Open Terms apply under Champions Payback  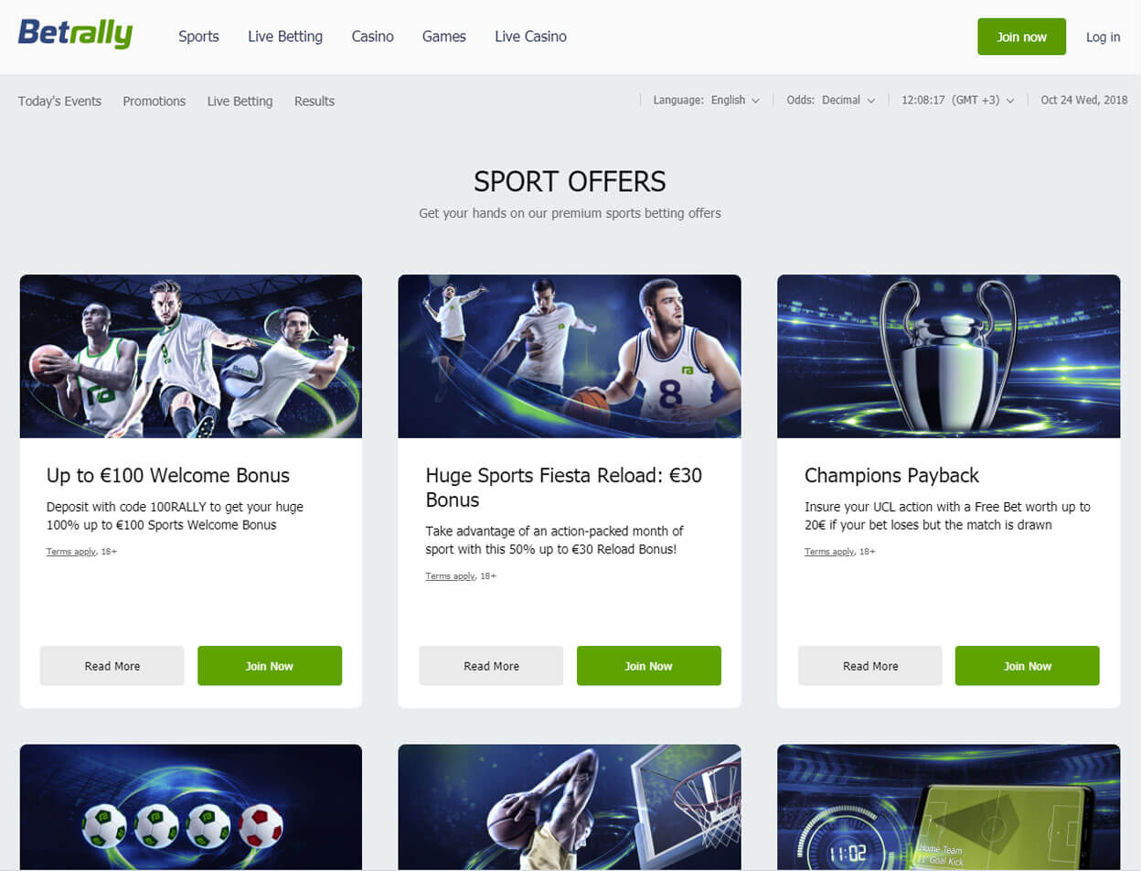pyautogui.click(x=829, y=552)
